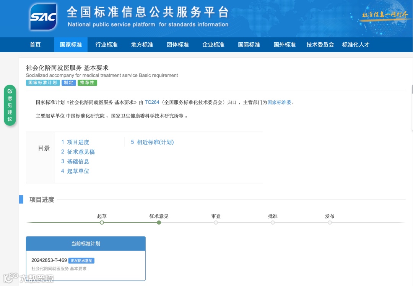Open the 标准化人才 tab
Viewport: 413px width, 286px height.
pyautogui.click(x=356, y=45)
